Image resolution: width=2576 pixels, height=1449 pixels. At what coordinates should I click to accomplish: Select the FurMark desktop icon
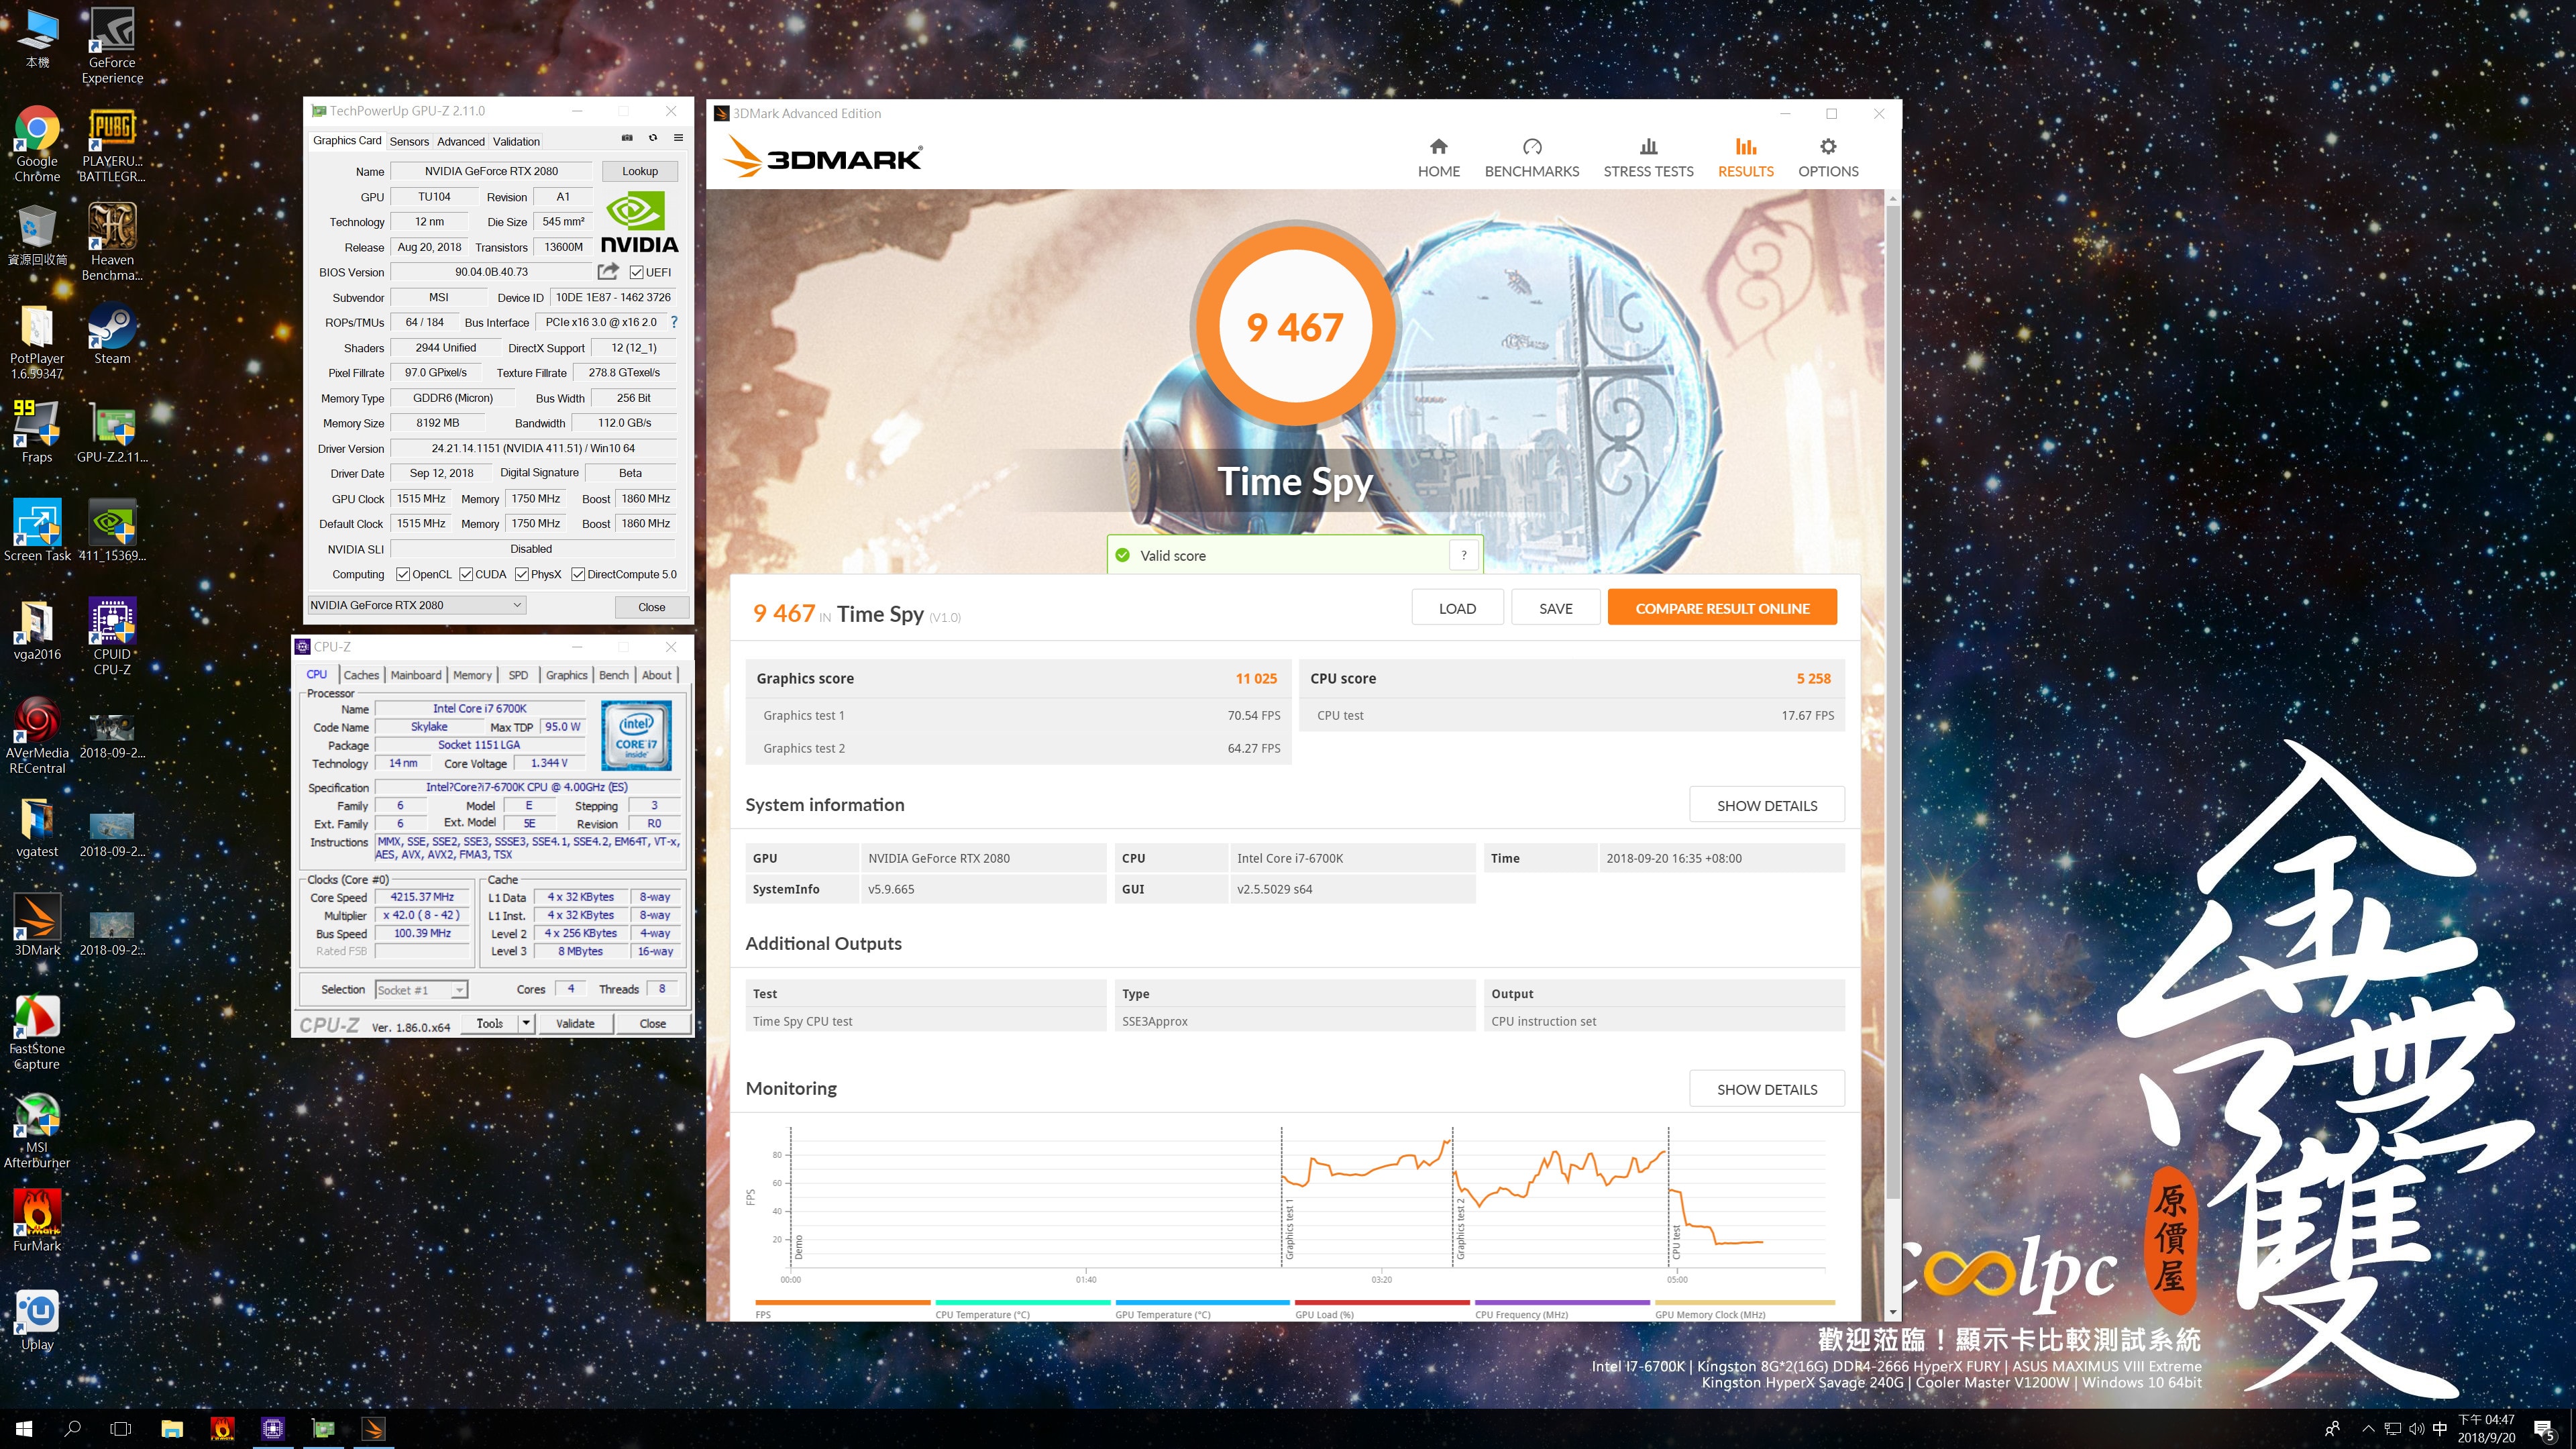(x=37, y=1220)
